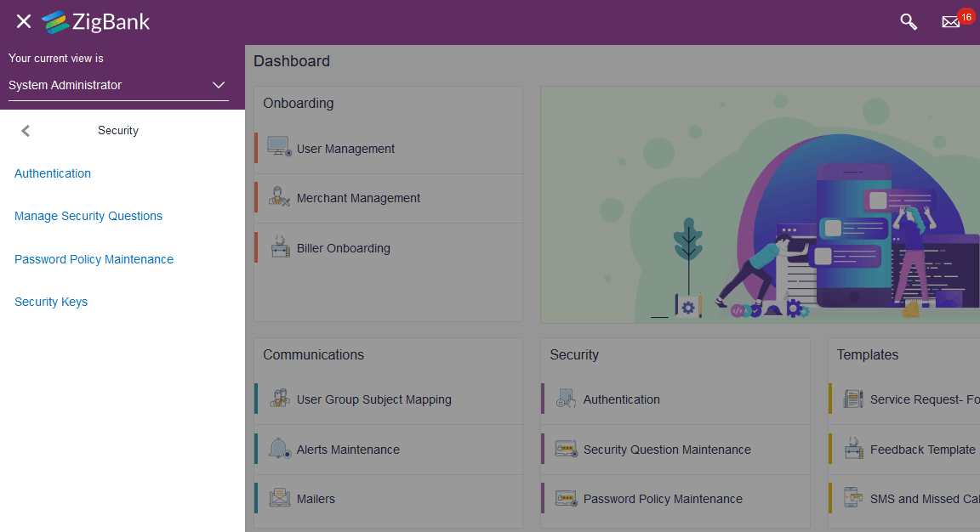Select Manage Security Questions menu entry
The image size is (980, 532).
tap(88, 216)
